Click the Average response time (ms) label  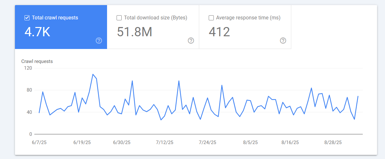[248, 18]
